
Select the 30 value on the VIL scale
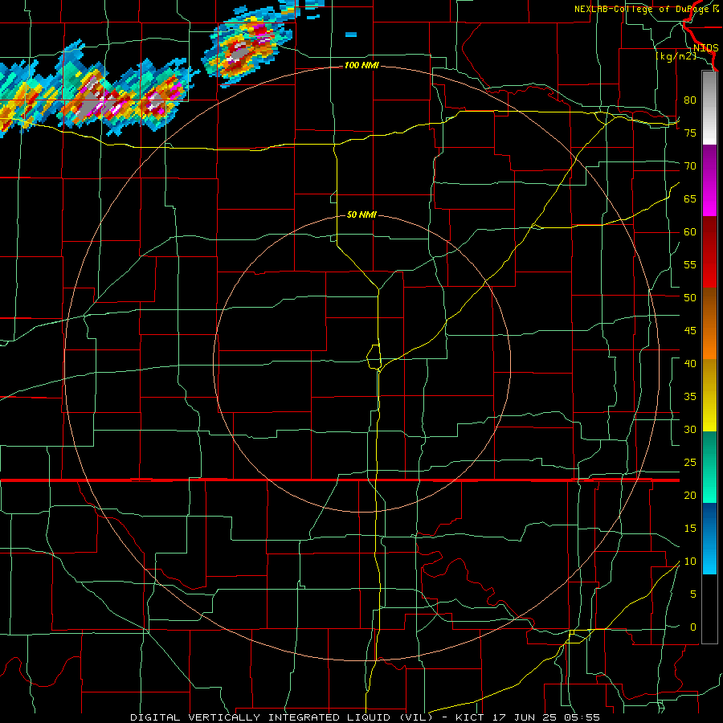coord(690,429)
